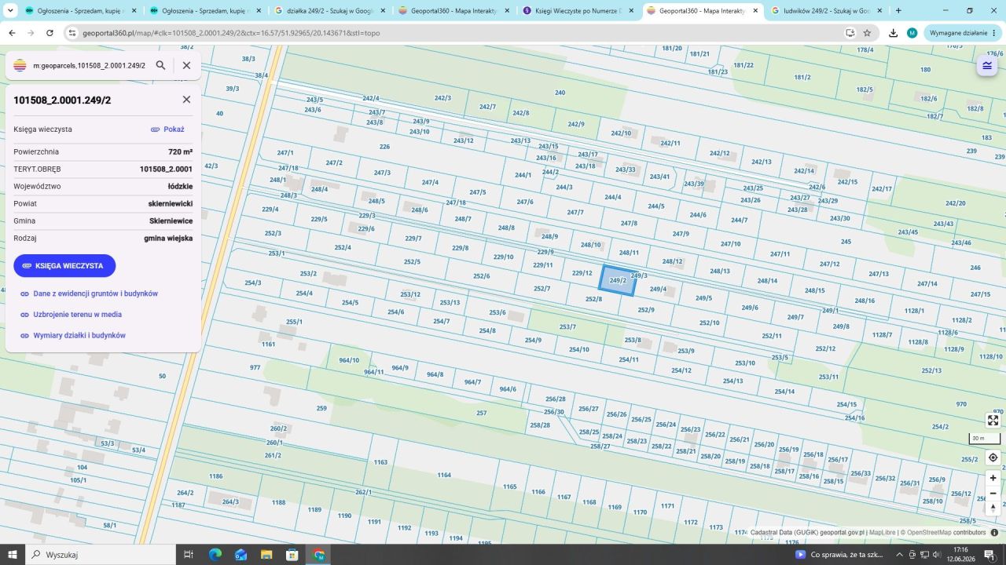Click the browser address bar URL
This screenshot has height=565, width=1006.
pos(231,33)
